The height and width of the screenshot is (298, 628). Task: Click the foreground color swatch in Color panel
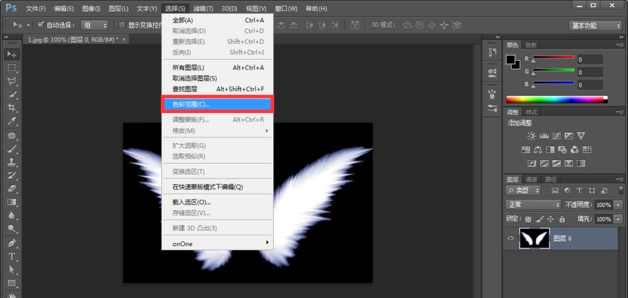click(x=511, y=60)
